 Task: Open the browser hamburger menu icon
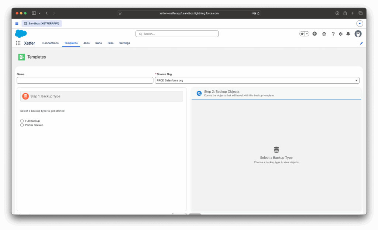[17, 24]
